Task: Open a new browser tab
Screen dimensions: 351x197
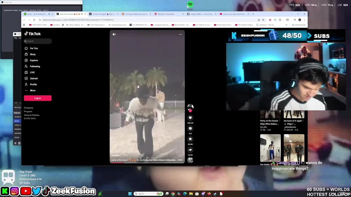Action: pyautogui.click(x=253, y=14)
